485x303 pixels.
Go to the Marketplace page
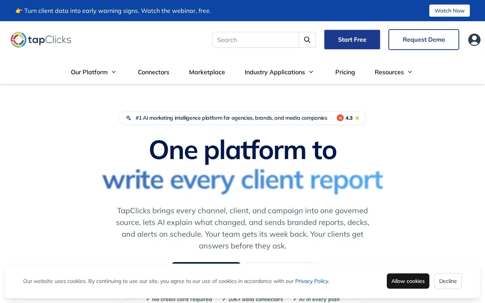click(207, 72)
